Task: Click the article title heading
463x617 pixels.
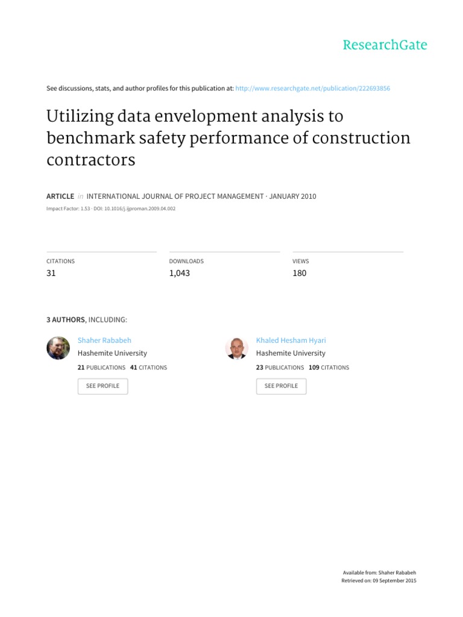Action: (228, 138)
